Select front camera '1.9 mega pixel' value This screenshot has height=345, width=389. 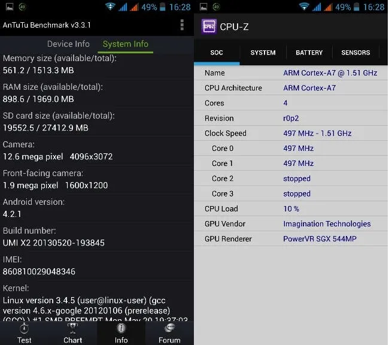[31, 186]
